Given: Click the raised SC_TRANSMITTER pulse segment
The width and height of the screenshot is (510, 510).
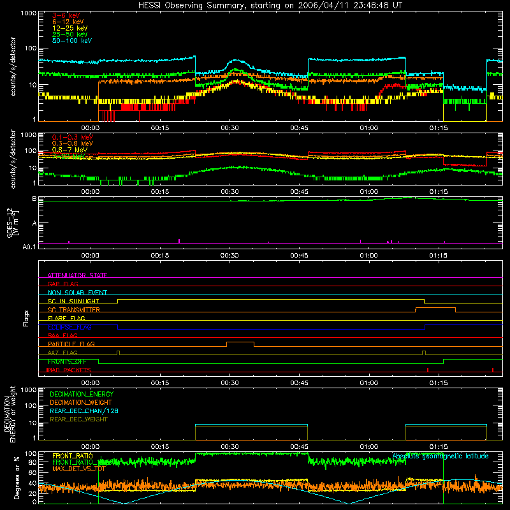Looking at the screenshot, I should 435,308.
